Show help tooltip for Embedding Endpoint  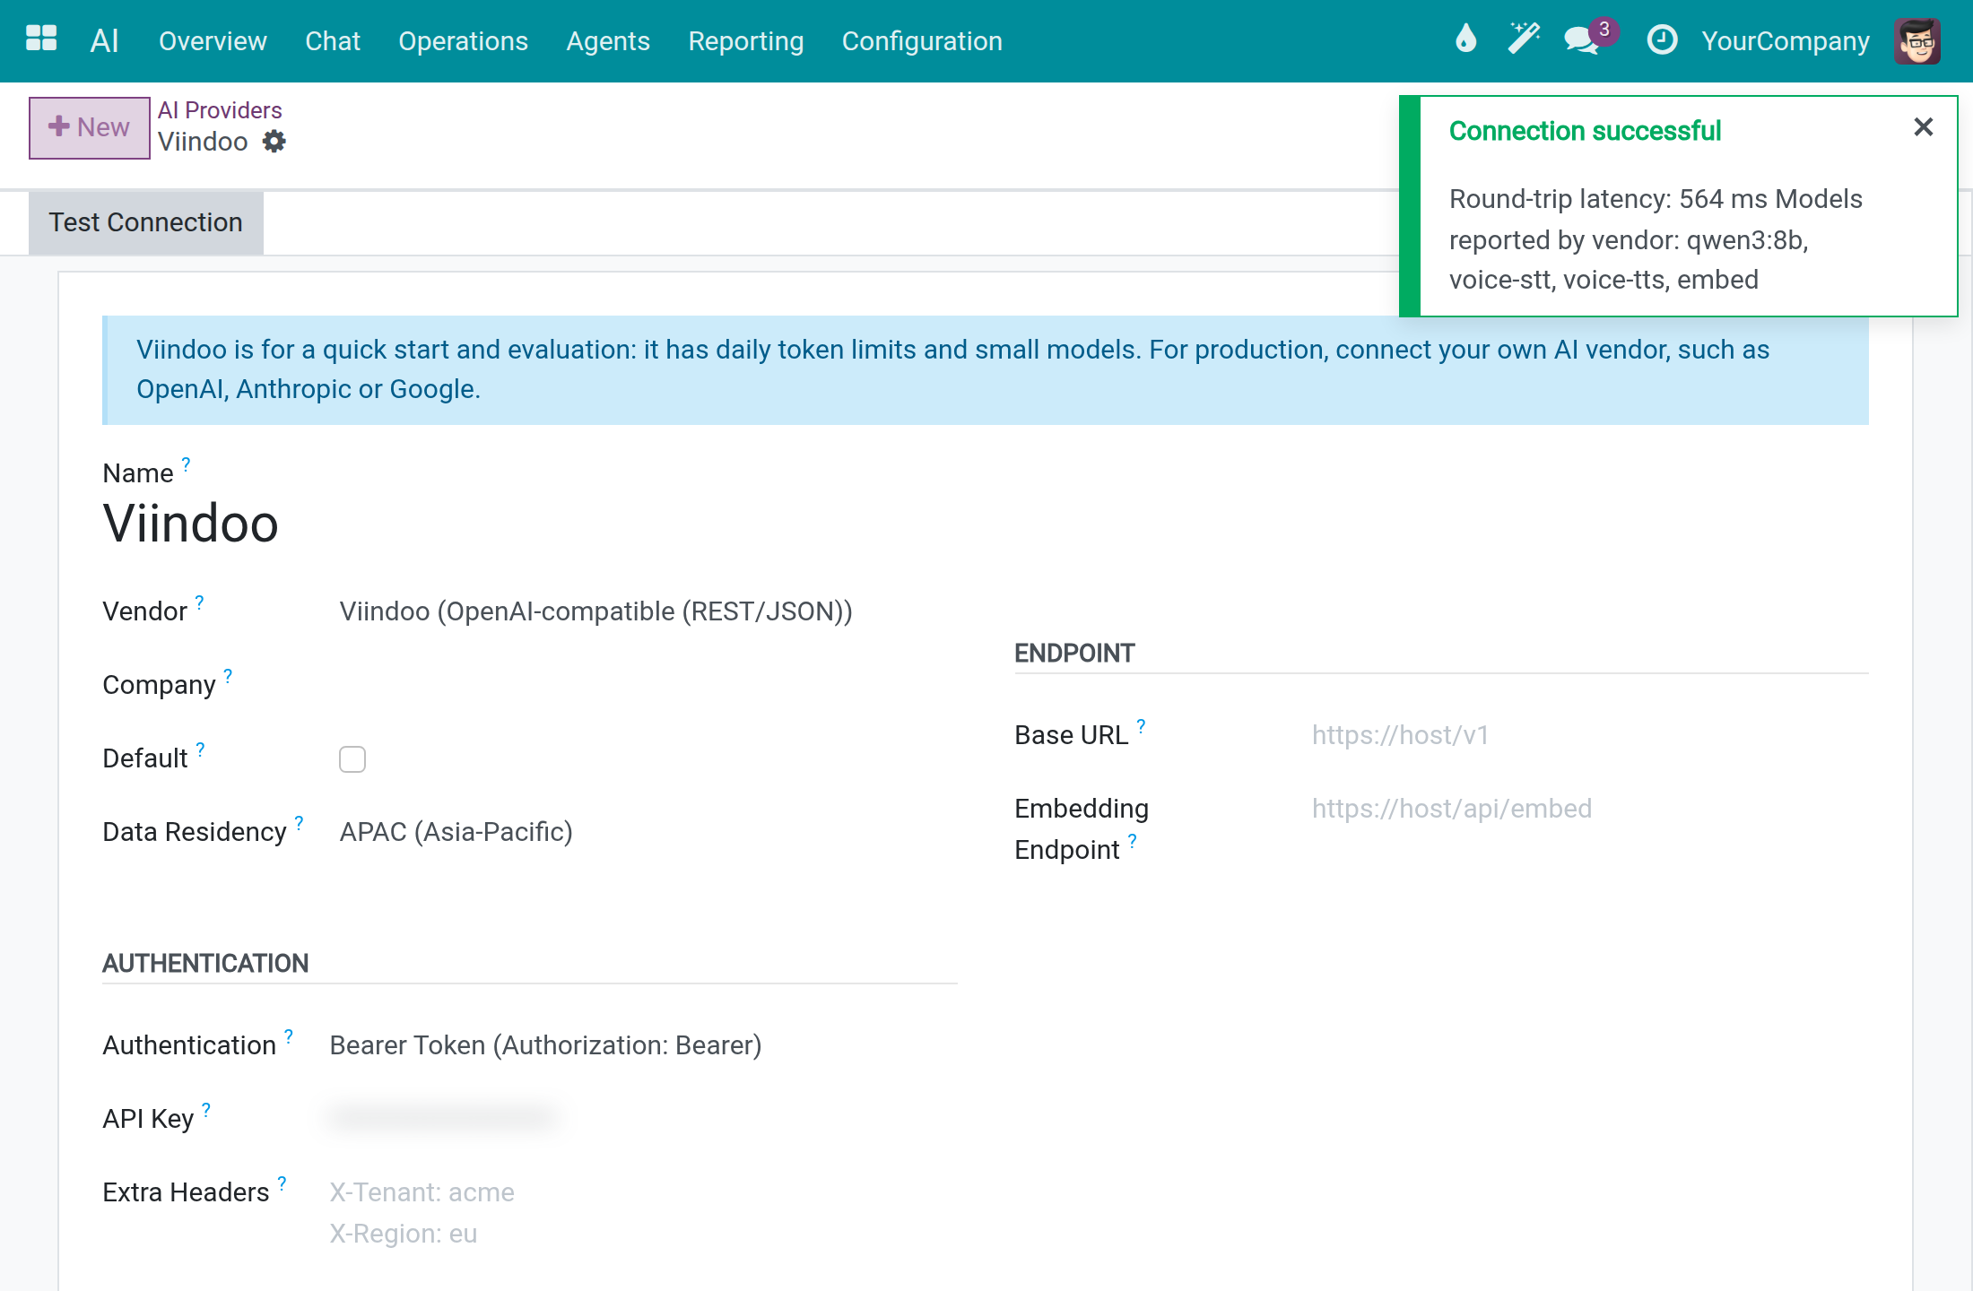(x=1132, y=840)
